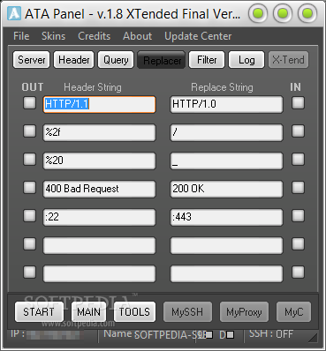The height and width of the screenshot is (351, 326).
Task: Enable IN checkbox for :443 row
Action: coord(298,216)
